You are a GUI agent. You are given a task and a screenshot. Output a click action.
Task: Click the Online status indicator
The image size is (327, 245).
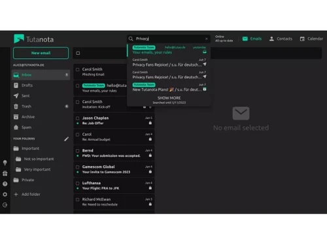click(x=224, y=39)
